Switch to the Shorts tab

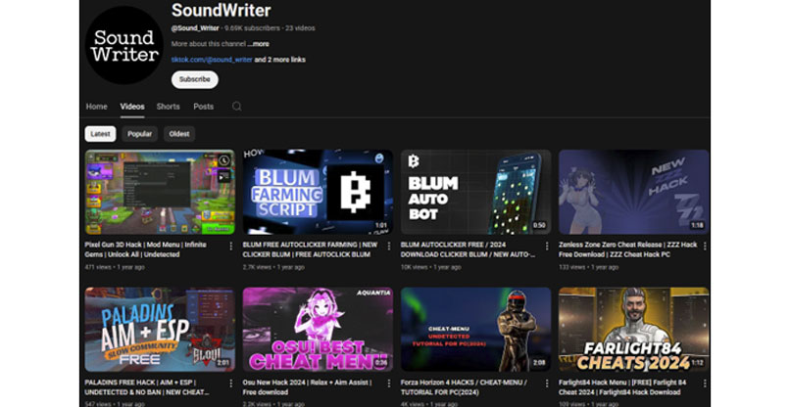168,107
